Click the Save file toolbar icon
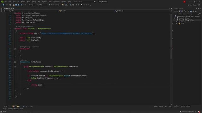 (x=16, y=5)
